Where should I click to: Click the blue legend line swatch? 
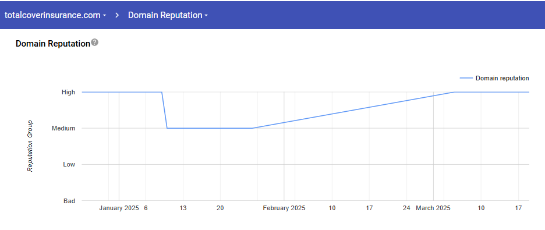tap(466, 78)
